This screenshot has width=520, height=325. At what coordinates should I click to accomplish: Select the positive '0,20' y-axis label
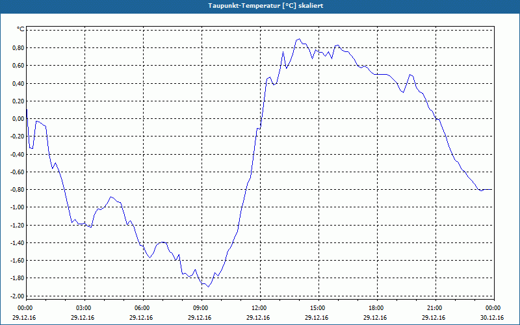19,101
